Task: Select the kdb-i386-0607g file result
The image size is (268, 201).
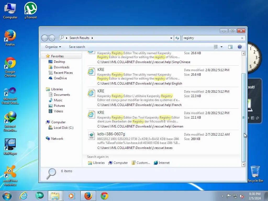Action: point(163,141)
